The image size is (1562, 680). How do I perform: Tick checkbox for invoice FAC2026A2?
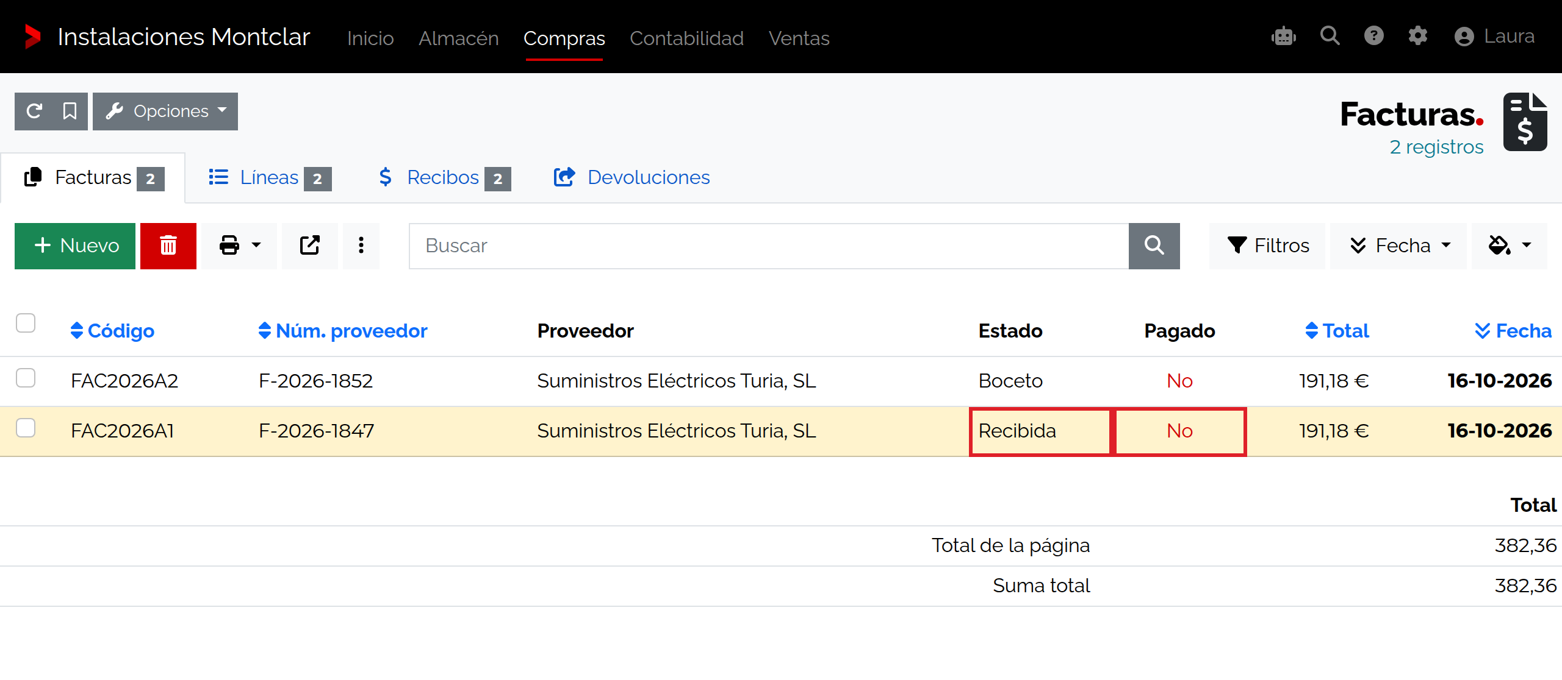click(26, 378)
